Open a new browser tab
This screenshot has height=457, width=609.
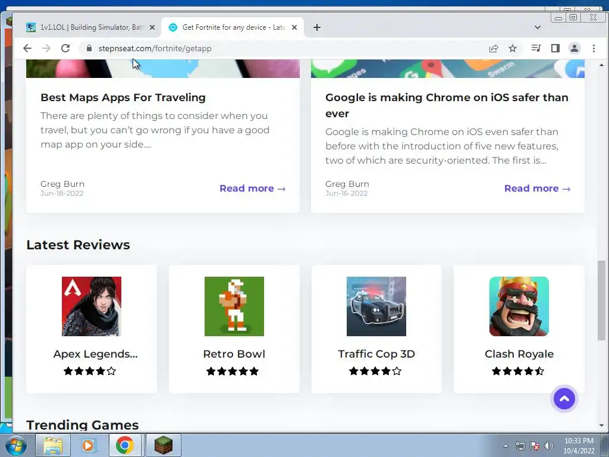pos(317,27)
